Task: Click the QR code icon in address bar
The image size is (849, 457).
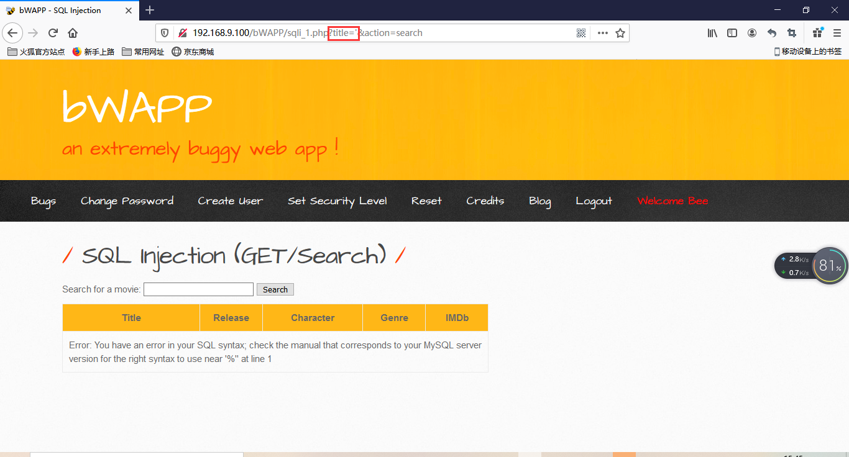Action: (x=581, y=33)
